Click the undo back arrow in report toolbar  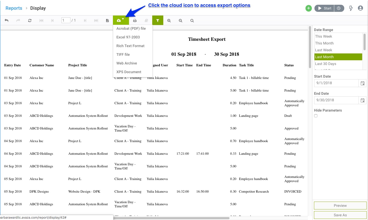tap(7, 21)
